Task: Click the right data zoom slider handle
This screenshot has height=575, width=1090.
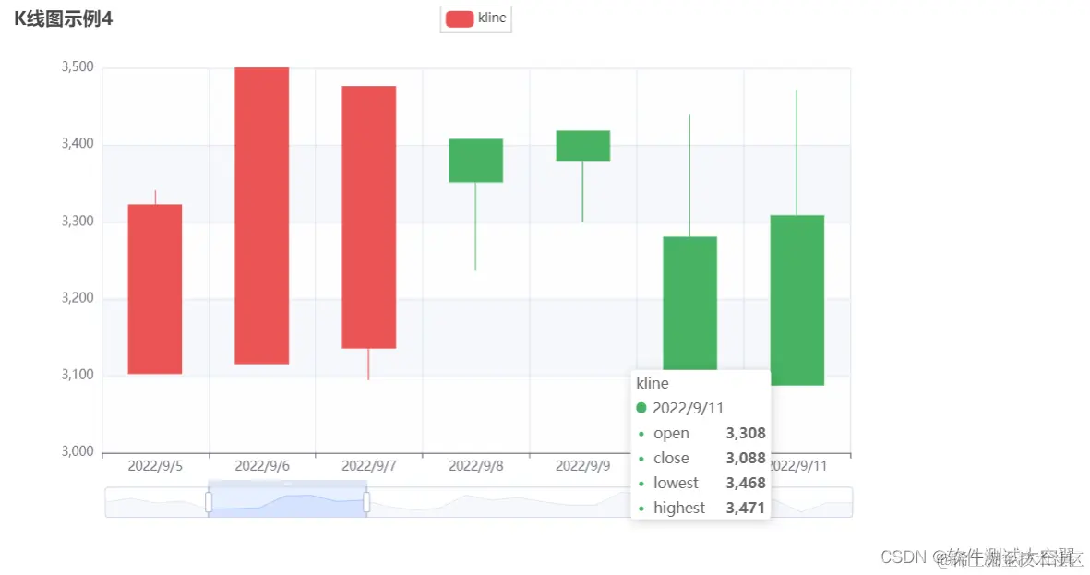Action: [x=366, y=502]
